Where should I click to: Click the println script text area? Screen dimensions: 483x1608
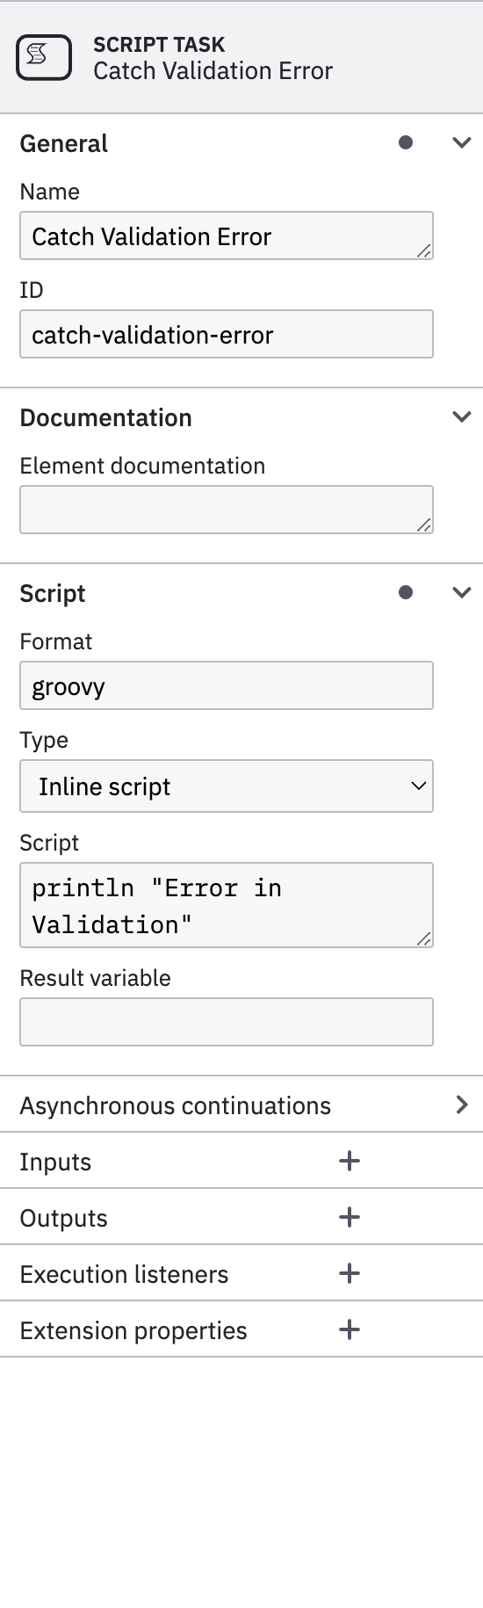(x=227, y=905)
